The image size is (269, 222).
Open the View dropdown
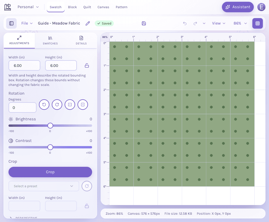(x=219, y=23)
